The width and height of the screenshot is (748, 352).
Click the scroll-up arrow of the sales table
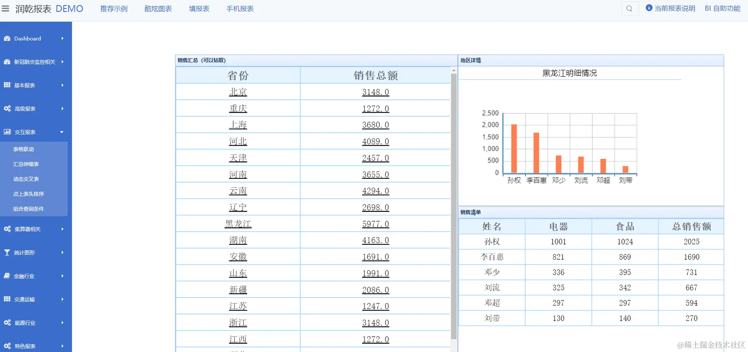tap(454, 70)
